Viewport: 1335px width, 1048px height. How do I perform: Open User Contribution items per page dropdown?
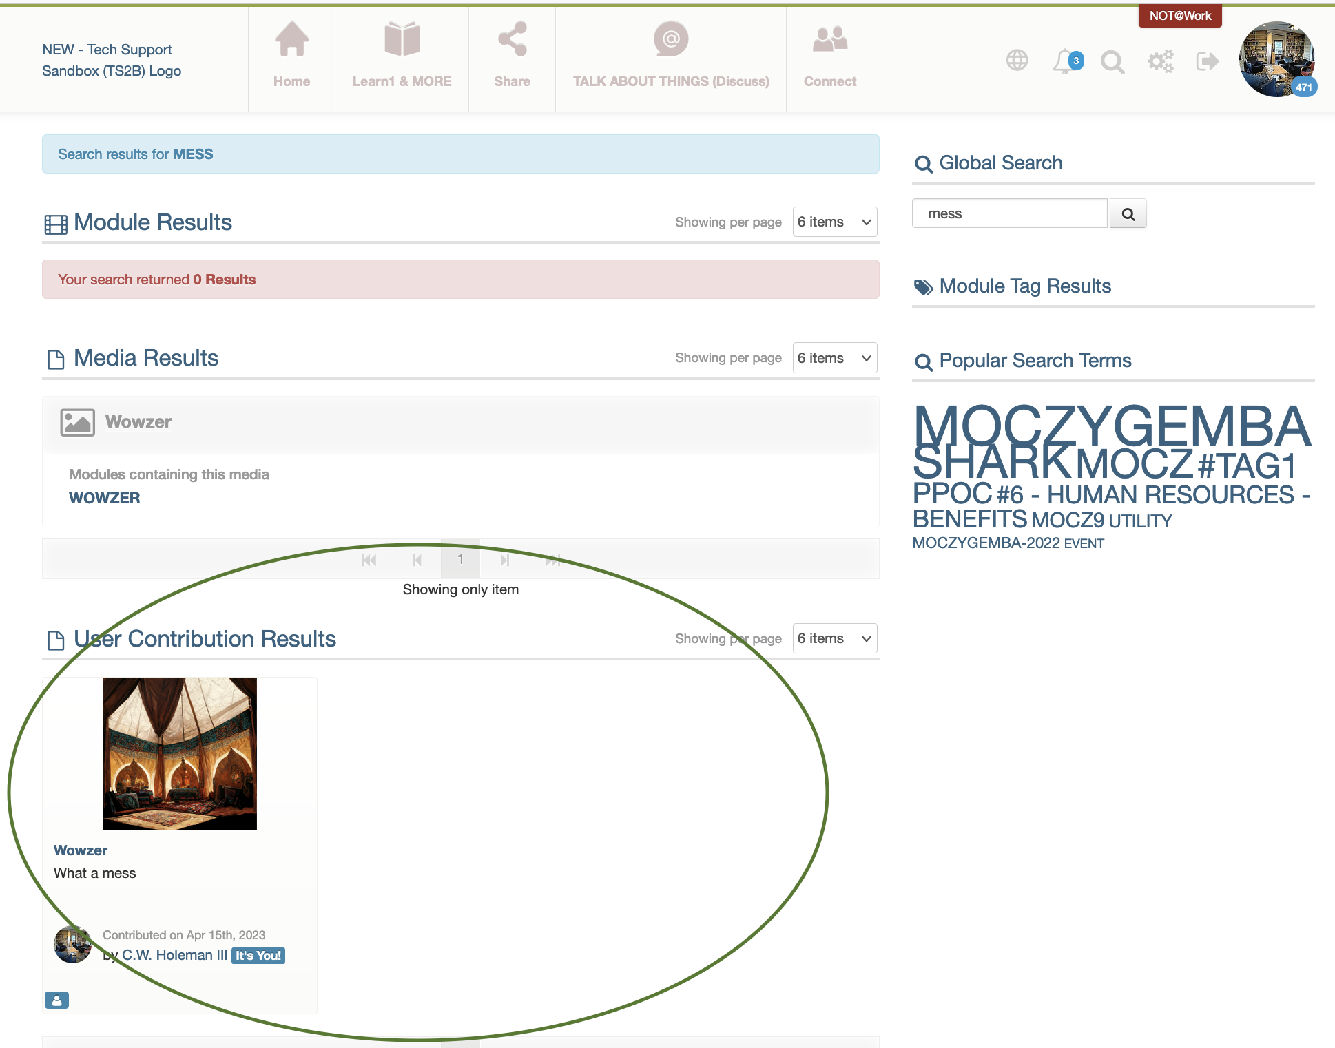[x=835, y=638]
